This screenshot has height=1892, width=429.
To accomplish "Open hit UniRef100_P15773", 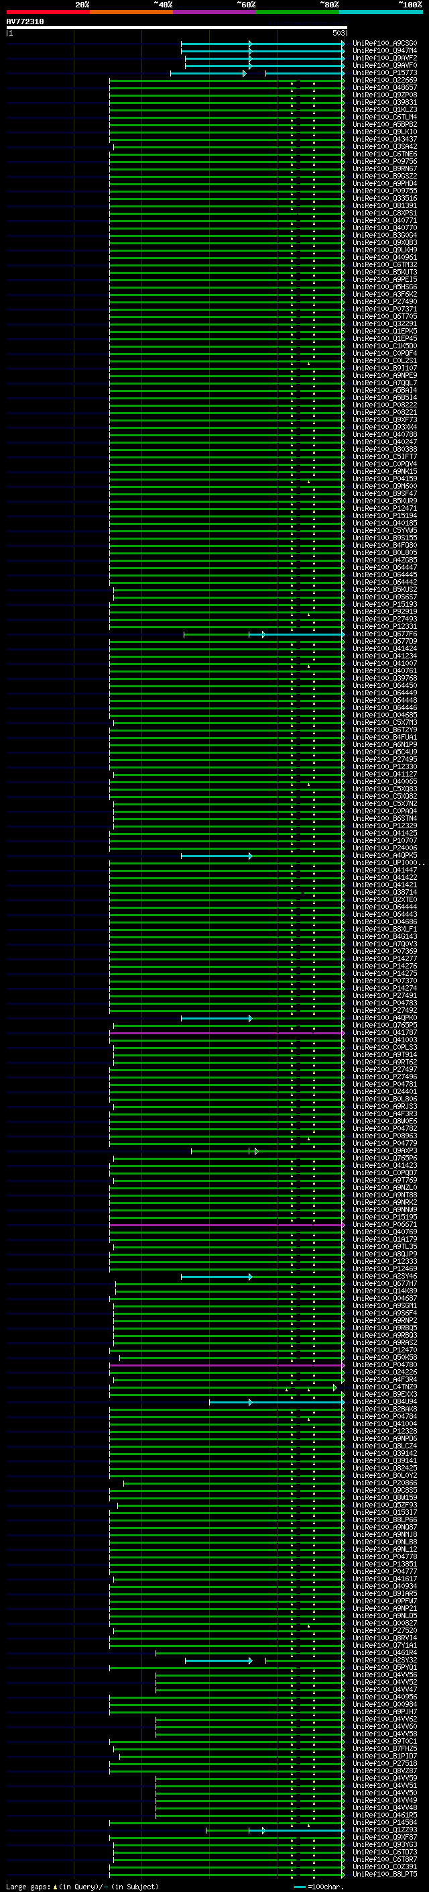I will tap(385, 72).
